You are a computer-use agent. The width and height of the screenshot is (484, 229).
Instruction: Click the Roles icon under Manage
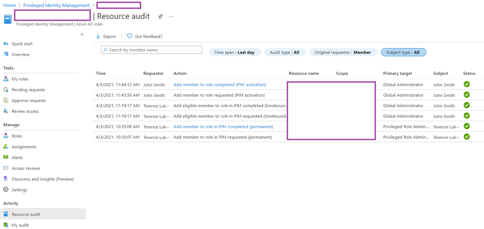6,136
